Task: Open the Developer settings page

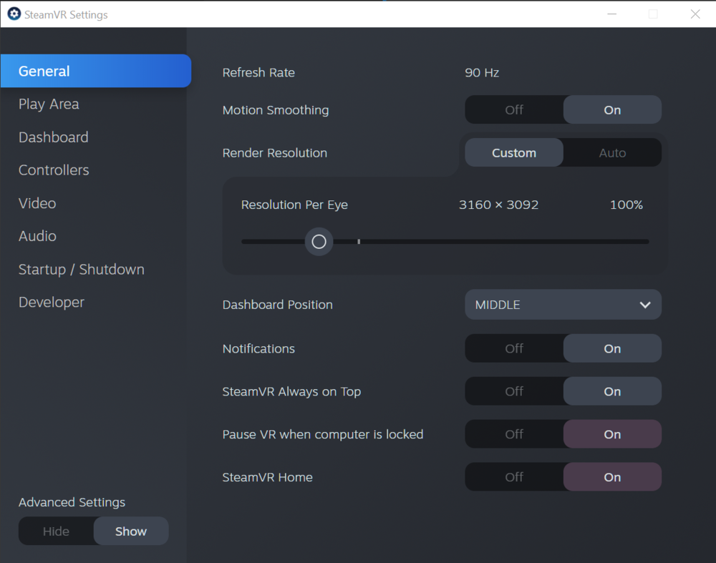Action: 51,302
